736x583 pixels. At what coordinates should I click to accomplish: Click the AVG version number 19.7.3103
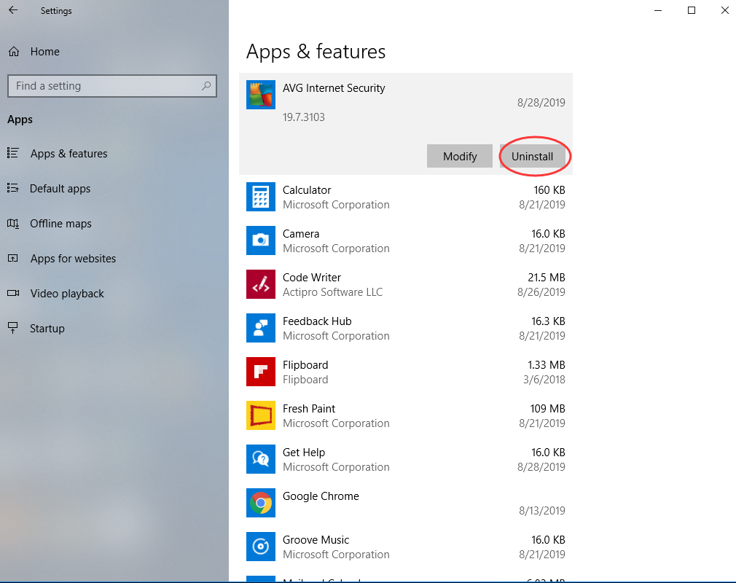pyautogui.click(x=304, y=117)
